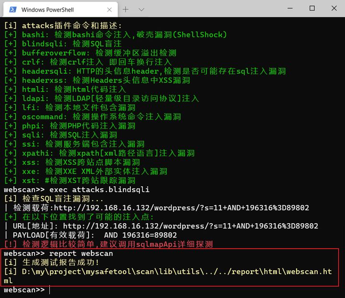Click the 'headersqli' plugin line
This screenshot has width=345, height=298.
pos(145,71)
